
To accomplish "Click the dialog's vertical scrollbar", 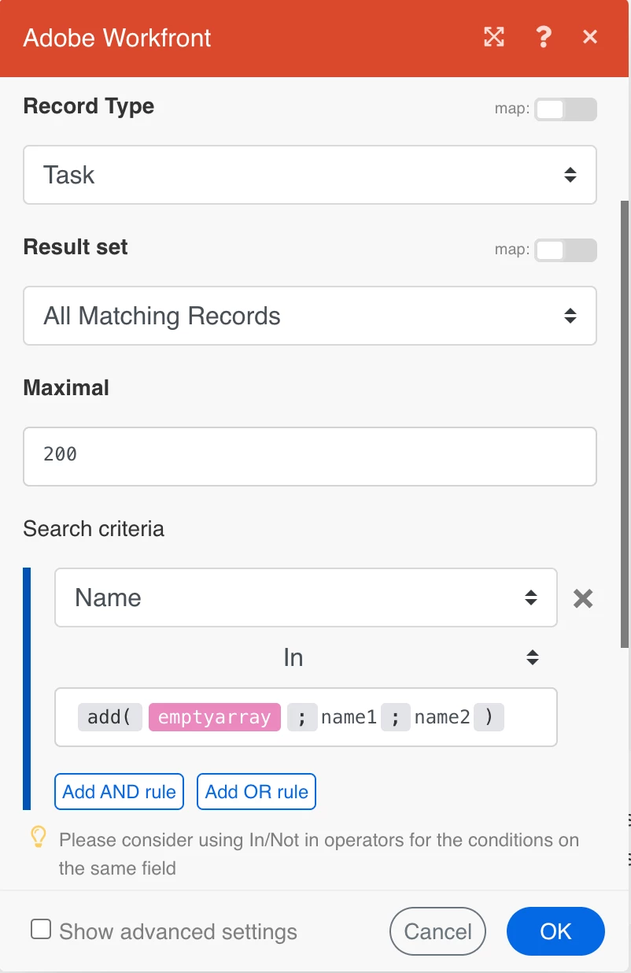I will point(625,425).
